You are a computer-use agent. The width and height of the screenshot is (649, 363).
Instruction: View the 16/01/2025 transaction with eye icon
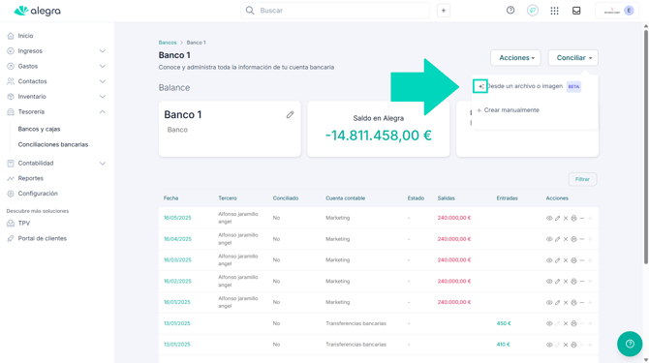coord(549,302)
